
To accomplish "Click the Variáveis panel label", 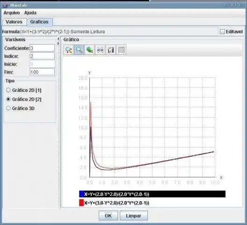I will click(15, 40).
